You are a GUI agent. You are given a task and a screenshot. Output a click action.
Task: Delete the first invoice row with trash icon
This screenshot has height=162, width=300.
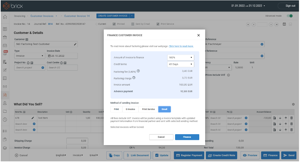[291, 118]
